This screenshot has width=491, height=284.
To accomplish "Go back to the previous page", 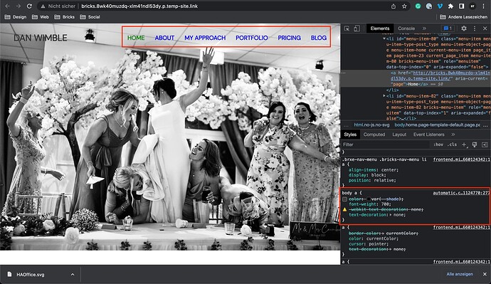I will click(x=8, y=6).
